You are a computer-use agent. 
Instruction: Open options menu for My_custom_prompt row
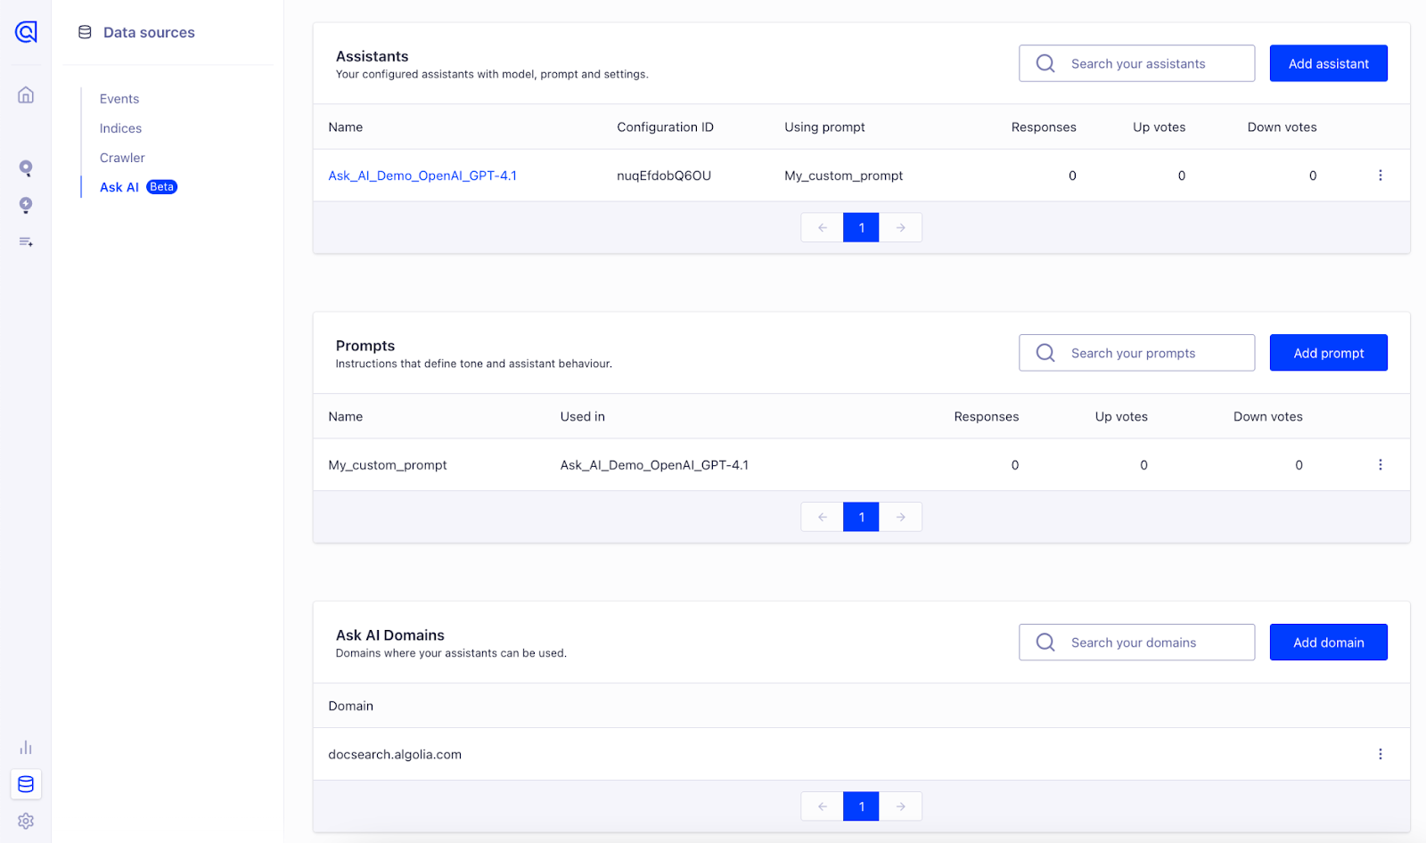coord(1380,465)
